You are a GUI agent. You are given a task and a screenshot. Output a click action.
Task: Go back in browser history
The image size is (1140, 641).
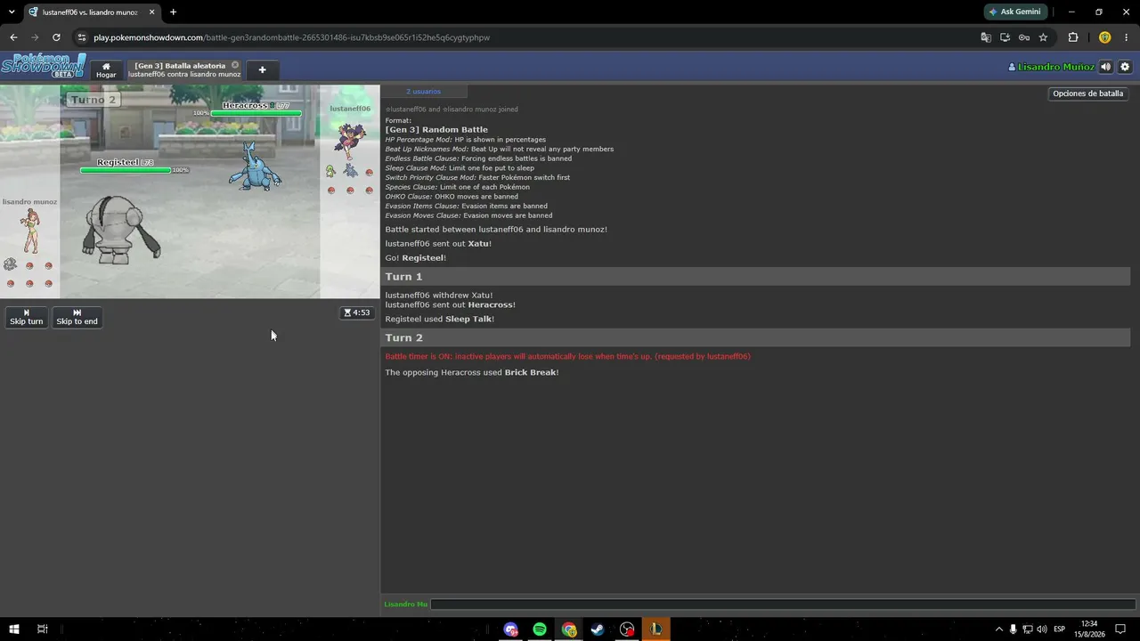click(x=13, y=37)
